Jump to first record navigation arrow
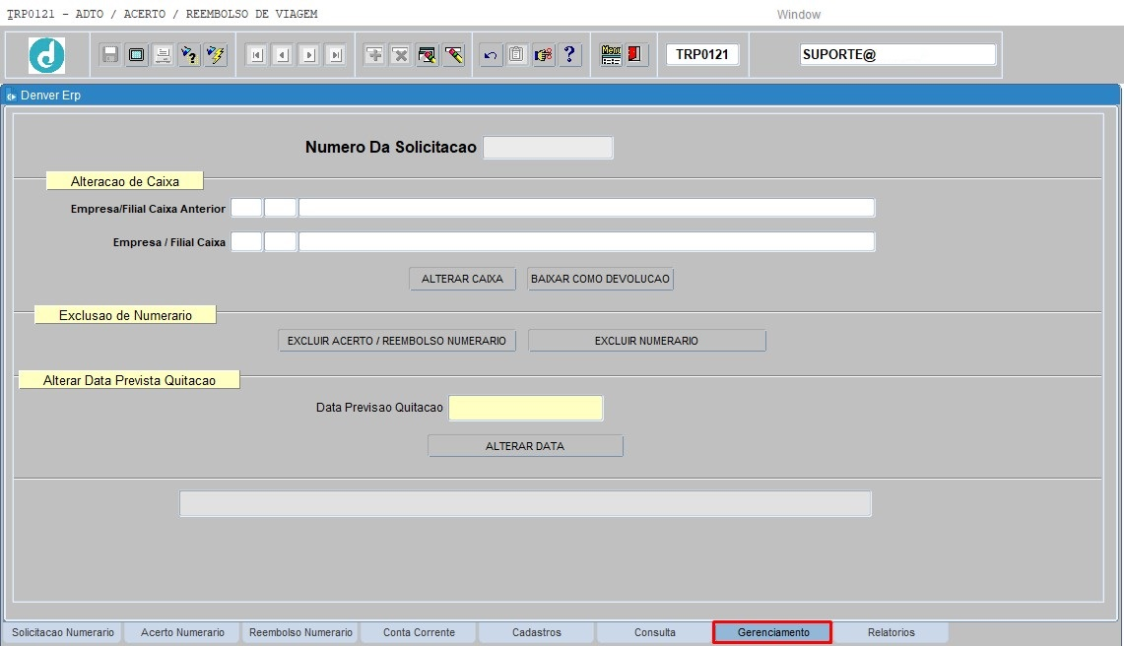 tap(256, 55)
